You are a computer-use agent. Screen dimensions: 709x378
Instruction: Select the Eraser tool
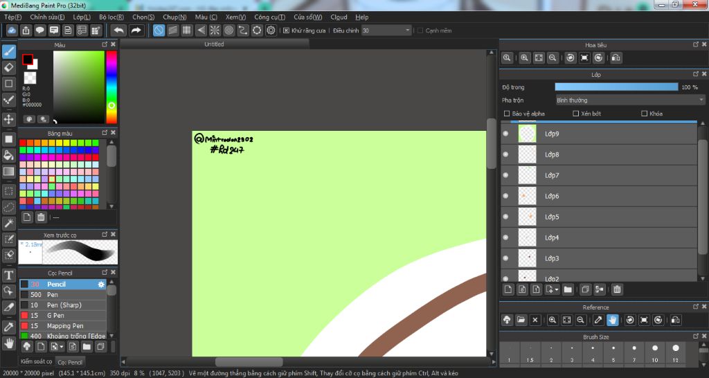[8, 67]
